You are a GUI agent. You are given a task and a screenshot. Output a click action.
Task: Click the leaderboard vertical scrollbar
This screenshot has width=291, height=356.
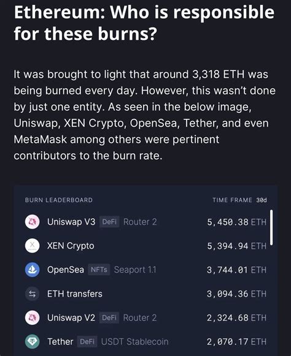point(271,227)
